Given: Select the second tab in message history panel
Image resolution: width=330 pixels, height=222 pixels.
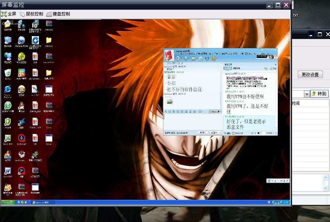Looking at the screenshot, I should (x=237, y=68).
